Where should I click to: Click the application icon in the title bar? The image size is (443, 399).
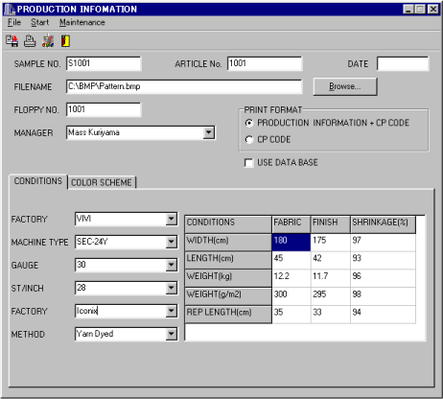10,10
